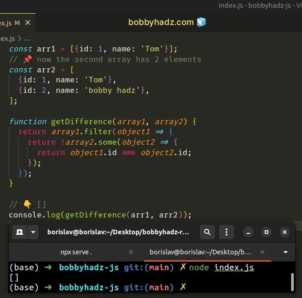Click the 'array2' parameter in function signature
This screenshot has width=302, height=298.
point(169,122)
